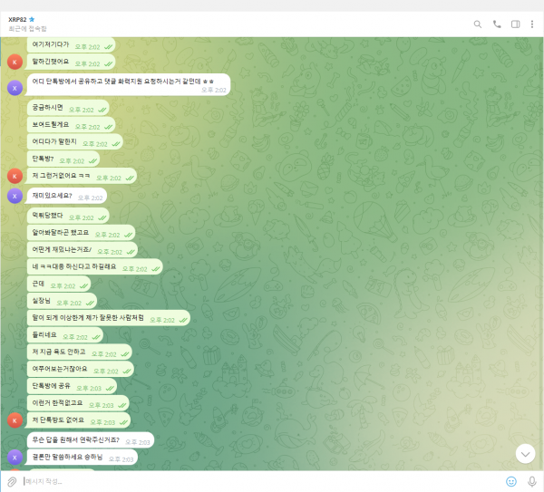This screenshot has height=492, width=544.
Task: Click red K avatar beside '말하긴했어요'
Action: click(x=14, y=62)
